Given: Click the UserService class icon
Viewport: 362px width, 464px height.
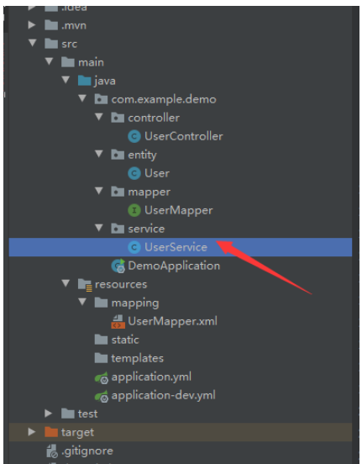Looking at the screenshot, I should point(134,247).
